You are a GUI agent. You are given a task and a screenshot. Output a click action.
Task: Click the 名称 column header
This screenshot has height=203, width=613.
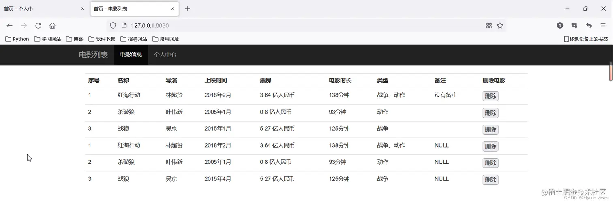coord(123,80)
